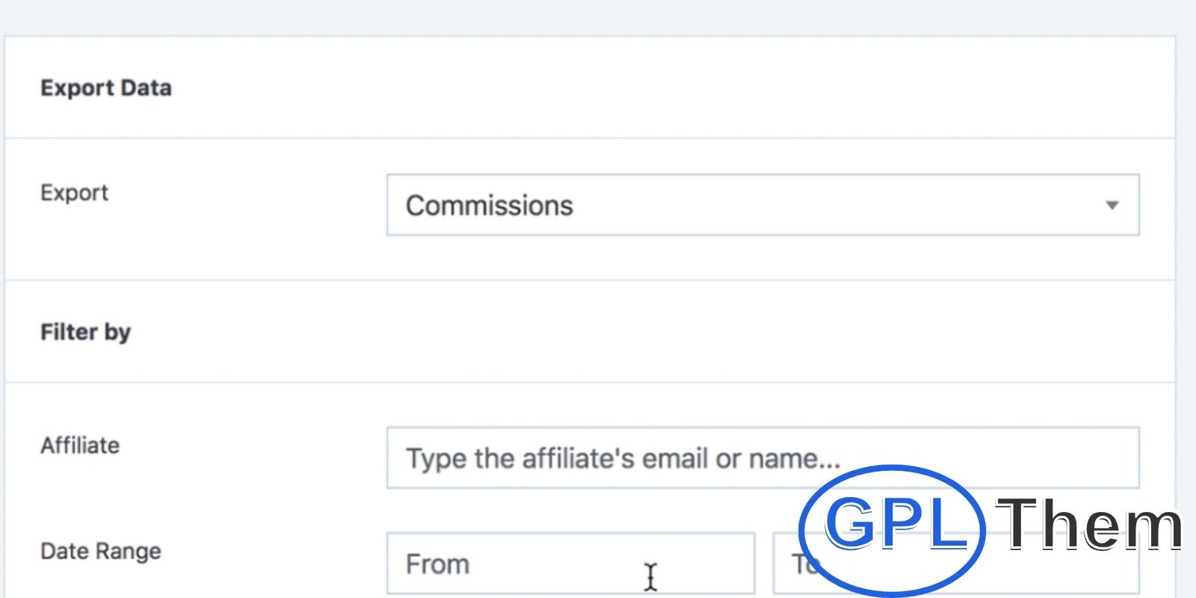Focus the Affiliate email or name field
Viewport: 1196px width, 598px height.
tap(762, 457)
